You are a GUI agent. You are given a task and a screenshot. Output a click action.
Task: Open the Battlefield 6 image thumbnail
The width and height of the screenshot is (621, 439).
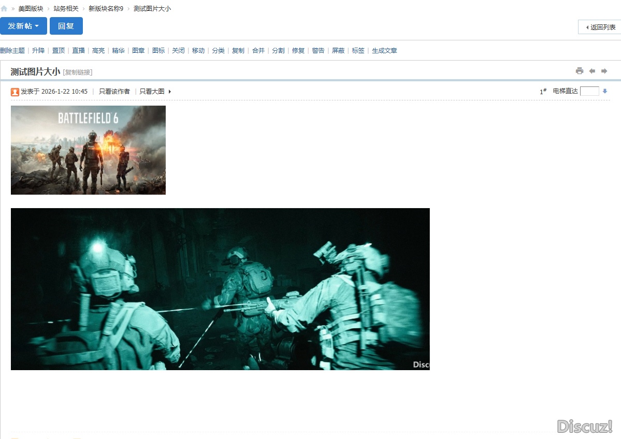tap(88, 150)
